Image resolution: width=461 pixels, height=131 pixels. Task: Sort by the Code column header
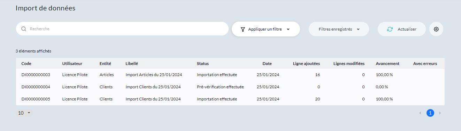[26, 64]
